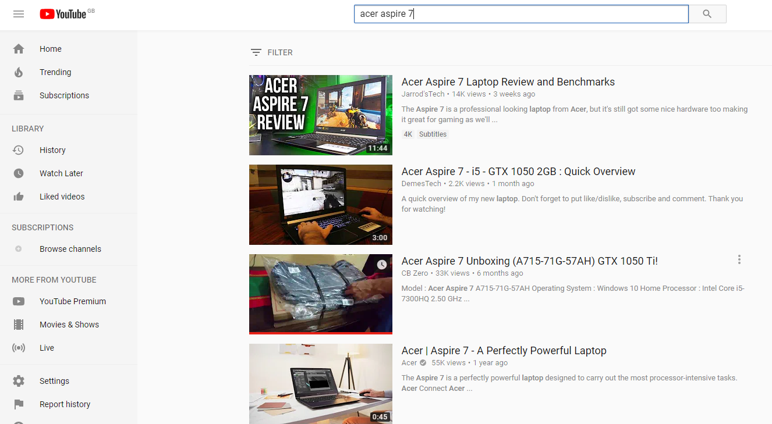Click description starting 'Model : Acer Aspire 7'
Screen dimensions: 772x424
(573, 294)
